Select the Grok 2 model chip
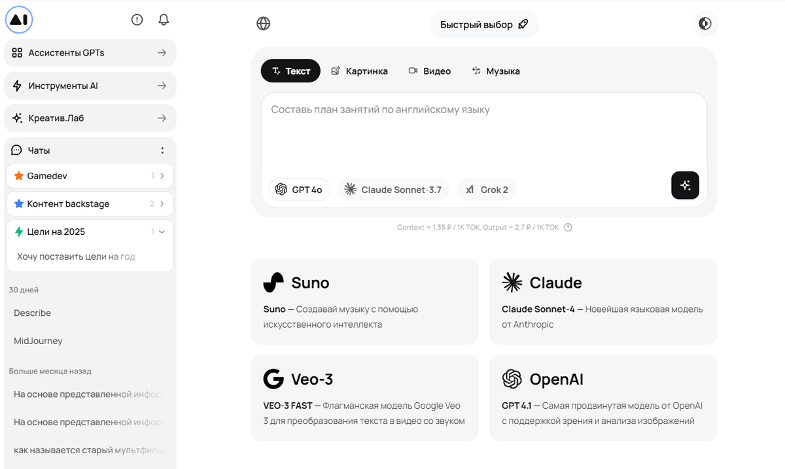 [x=487, y=190]
